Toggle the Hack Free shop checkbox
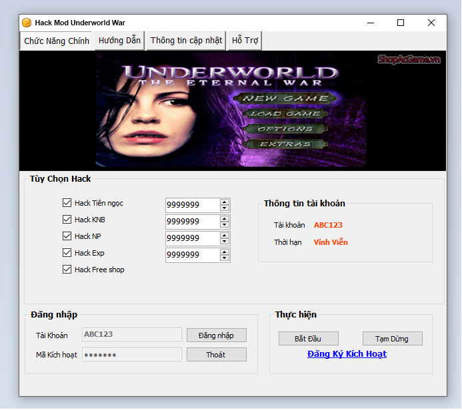The height and width of the screenshot is (410, 462). click(x=67, y=270)
